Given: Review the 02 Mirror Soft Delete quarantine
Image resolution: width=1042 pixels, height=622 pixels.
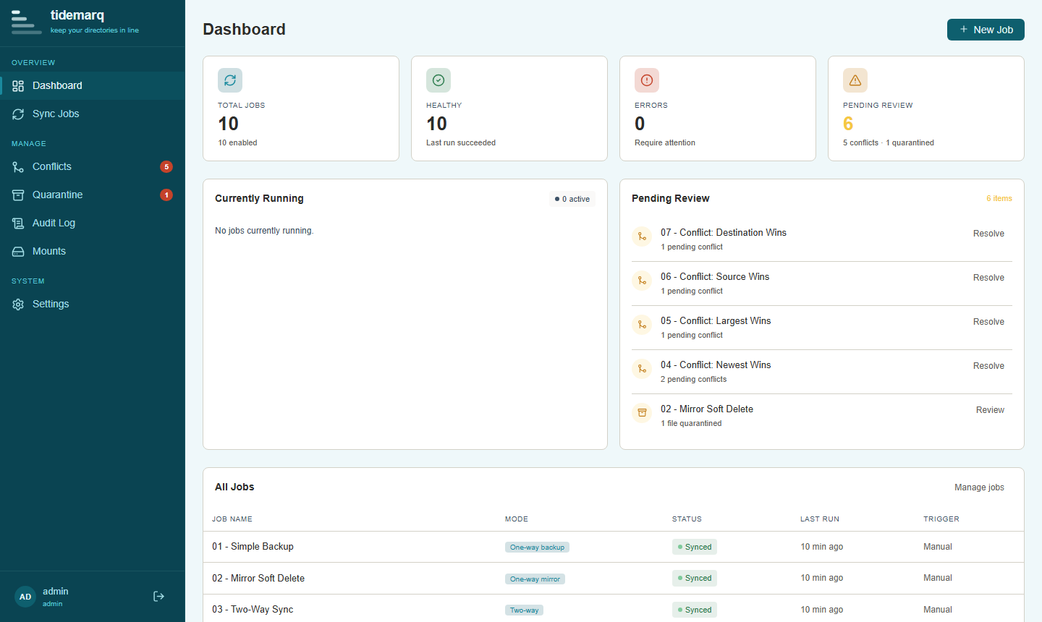Looking at the screenshot, I should click(990, 410).
